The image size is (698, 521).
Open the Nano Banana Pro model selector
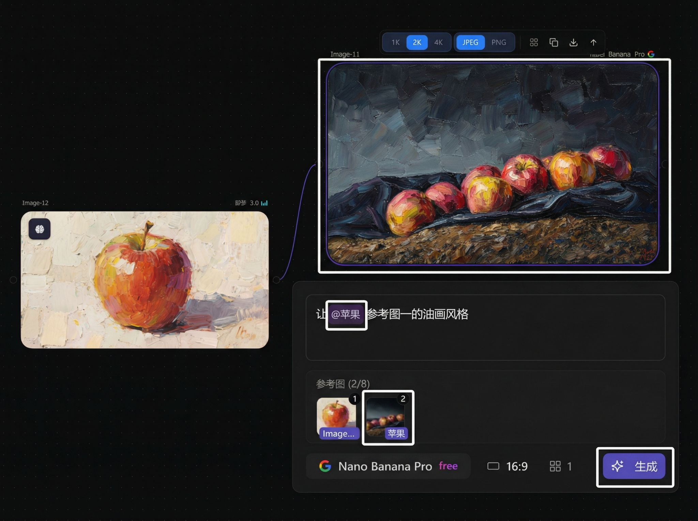(384, 466)
